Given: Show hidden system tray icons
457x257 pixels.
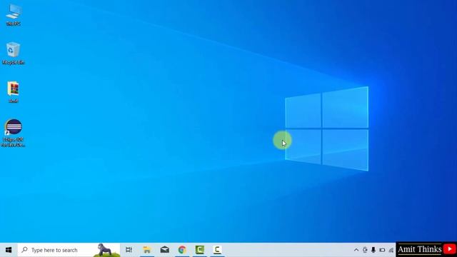Looking at the screenshot, I should click(356, 250).
